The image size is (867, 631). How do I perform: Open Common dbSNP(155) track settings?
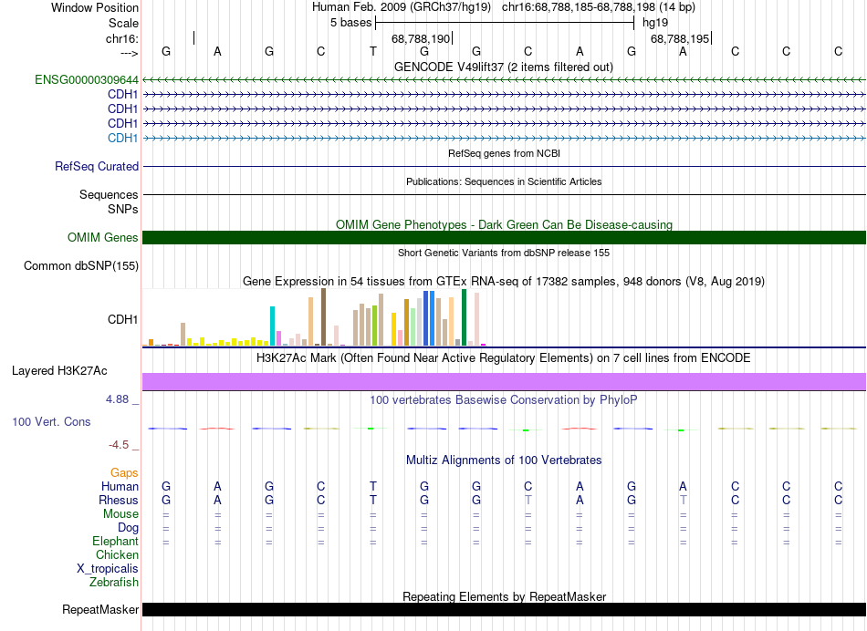(x=80, y=266)
